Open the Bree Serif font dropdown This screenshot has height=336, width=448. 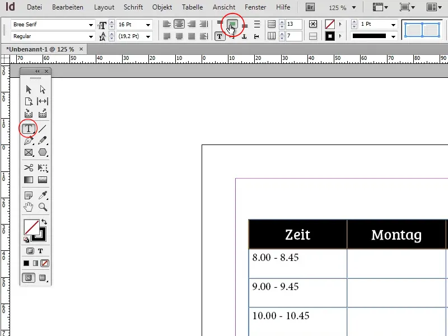(91, 25)
